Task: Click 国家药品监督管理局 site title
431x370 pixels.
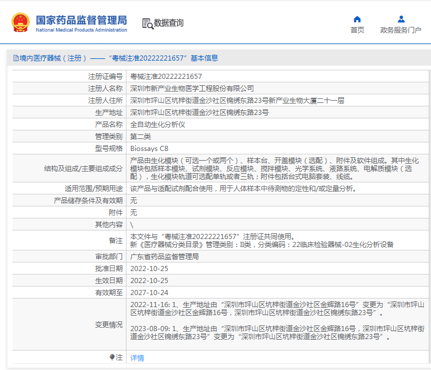Action: pyautogui.click(x=81, y=20)
